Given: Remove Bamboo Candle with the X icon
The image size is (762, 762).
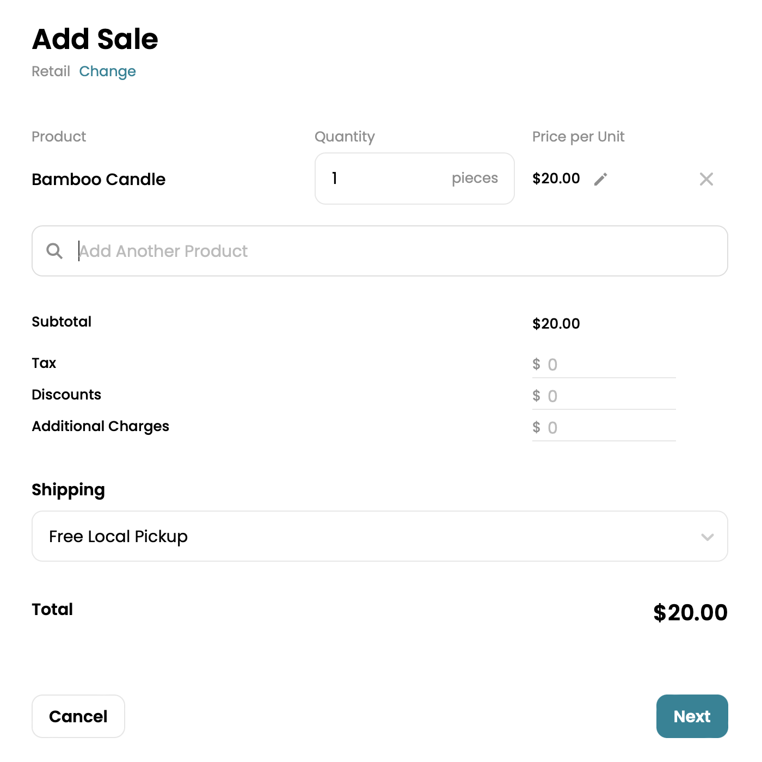Looking at the screenshot, I should click(x=706, y=179).
